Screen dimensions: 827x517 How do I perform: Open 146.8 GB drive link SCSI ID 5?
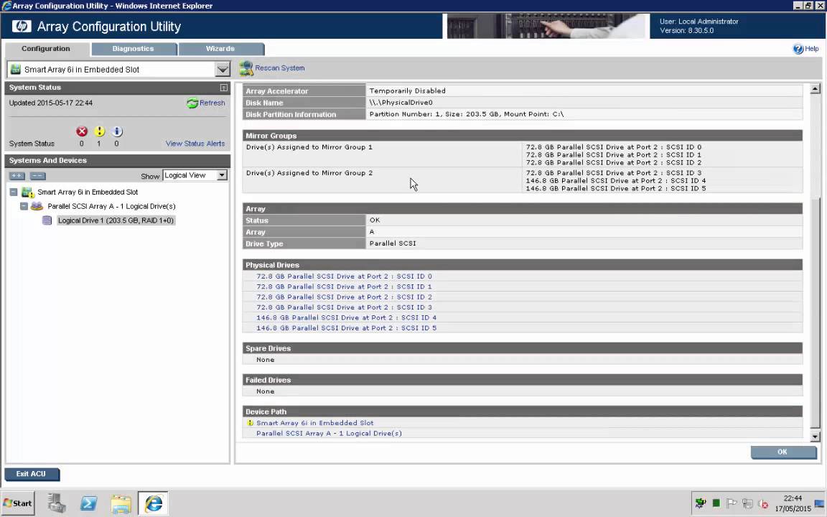(346, 328)
